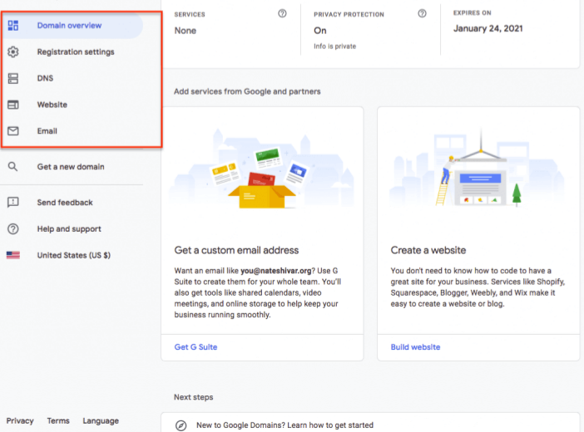Click the Domain overview dashboard icon
The width and height of the screenshot is (584, 432).
(x=13, y=25)
